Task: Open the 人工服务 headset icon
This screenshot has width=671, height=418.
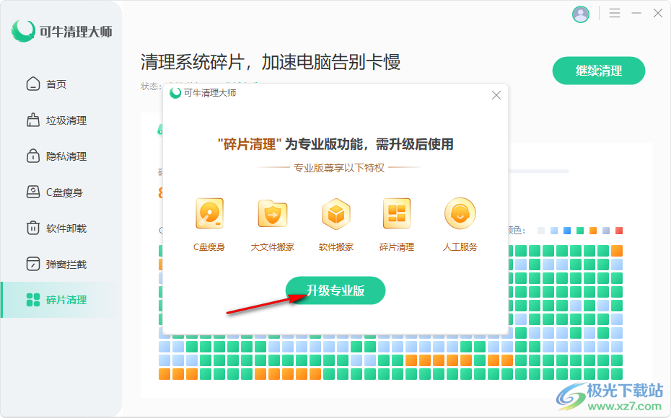Action: (460, 214)
